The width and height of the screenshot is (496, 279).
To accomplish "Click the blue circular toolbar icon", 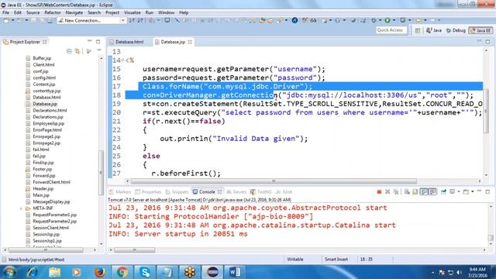I will point(294,20).
